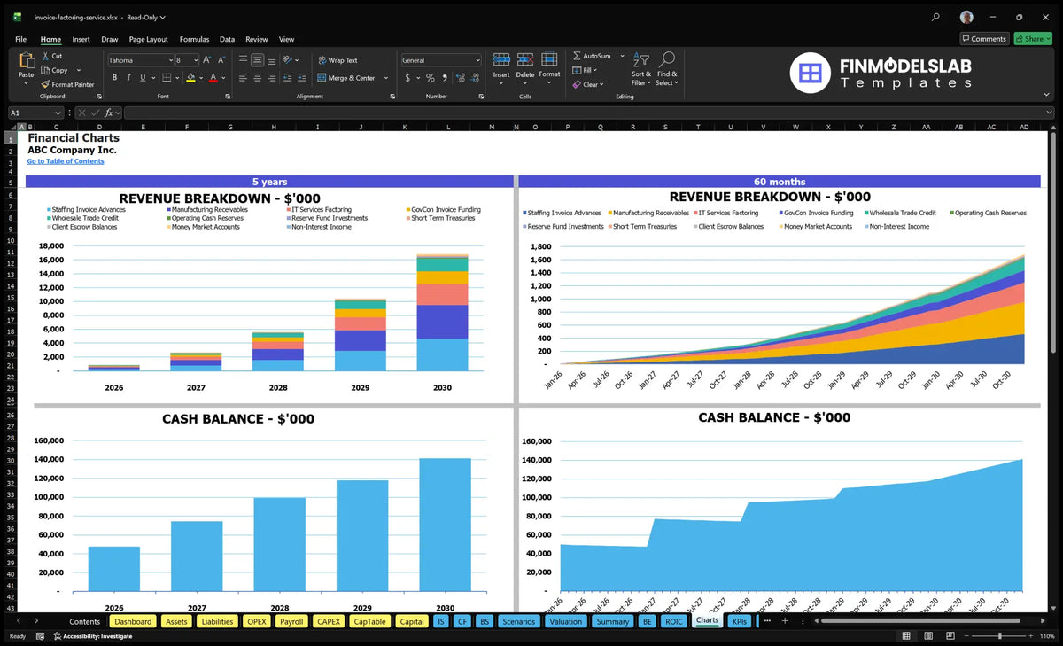The image size is (1063, 646).
Task: Toggle middle vertical alignment
Action: pos(257,60)
